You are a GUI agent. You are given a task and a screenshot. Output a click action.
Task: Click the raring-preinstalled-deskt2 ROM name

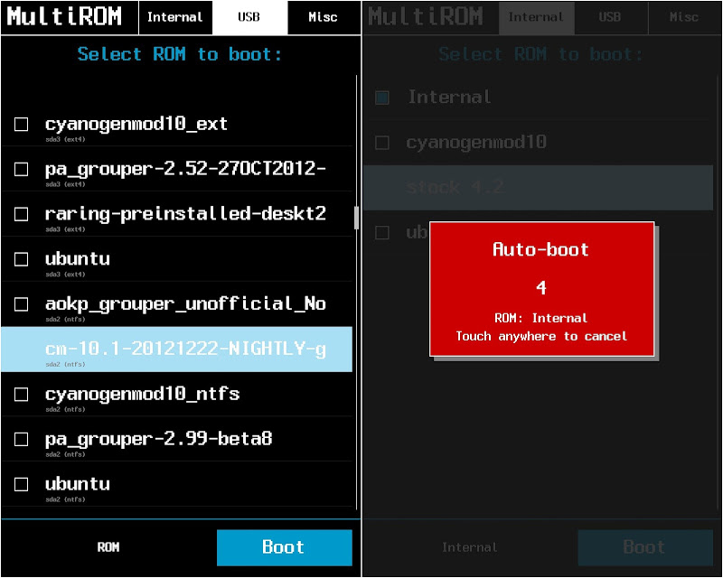[186, 213]
